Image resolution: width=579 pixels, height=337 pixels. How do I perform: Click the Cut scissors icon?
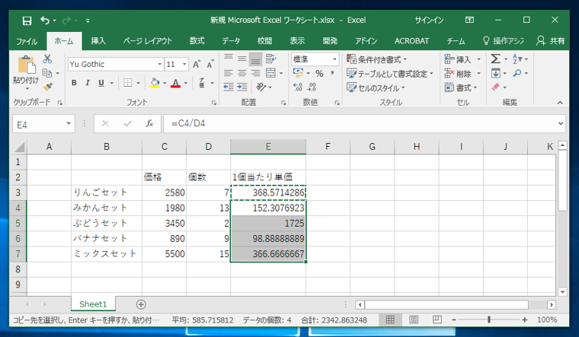[x=47, y=59]
